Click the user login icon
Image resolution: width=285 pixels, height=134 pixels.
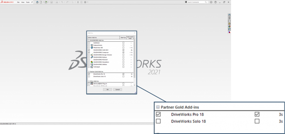[211, 2]
